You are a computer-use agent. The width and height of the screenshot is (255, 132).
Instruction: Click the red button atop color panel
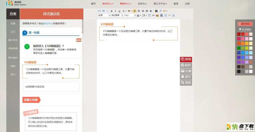pyautogui.click(x=245, y=24)
